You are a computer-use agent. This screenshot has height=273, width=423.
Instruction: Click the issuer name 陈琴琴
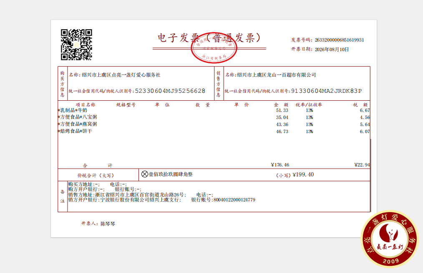[108, 224]
